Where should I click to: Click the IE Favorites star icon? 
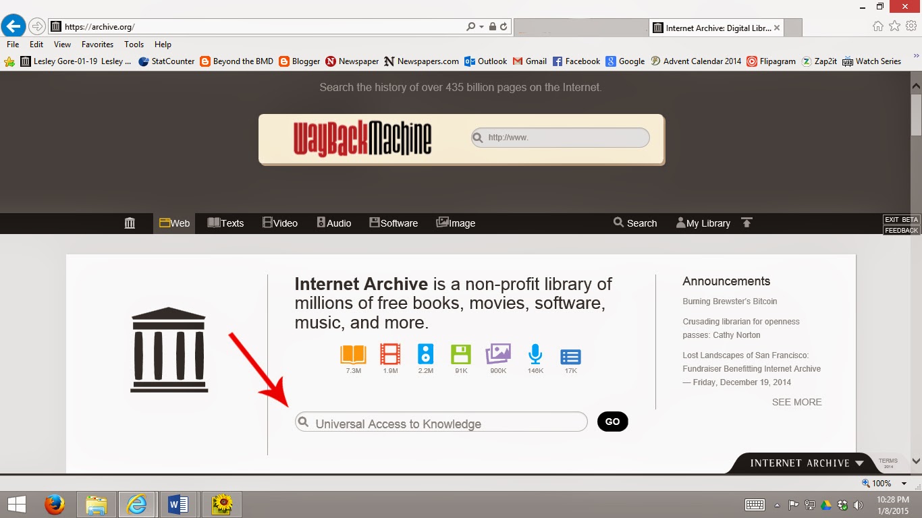(x=894, y=26)
